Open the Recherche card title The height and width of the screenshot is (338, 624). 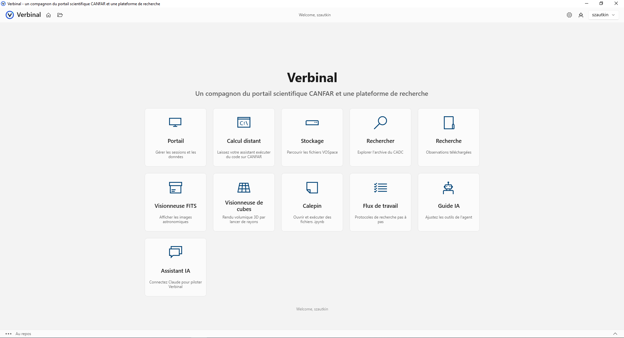click(x=449, y=141)
